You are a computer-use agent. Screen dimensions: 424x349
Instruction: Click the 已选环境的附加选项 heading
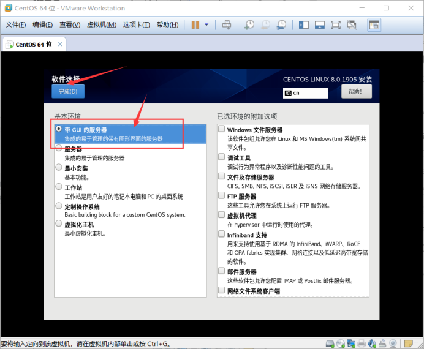(x=247, y=116)
